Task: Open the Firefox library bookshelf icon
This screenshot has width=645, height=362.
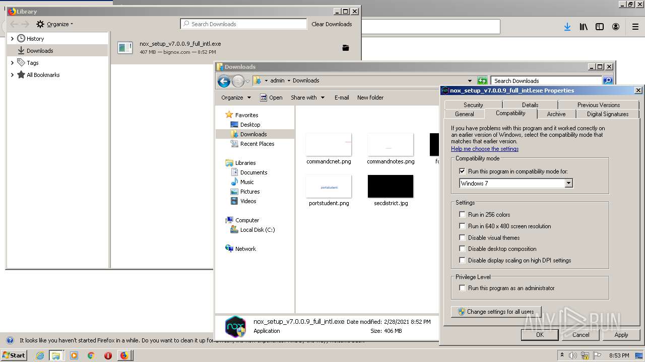Action: (584, 27)
